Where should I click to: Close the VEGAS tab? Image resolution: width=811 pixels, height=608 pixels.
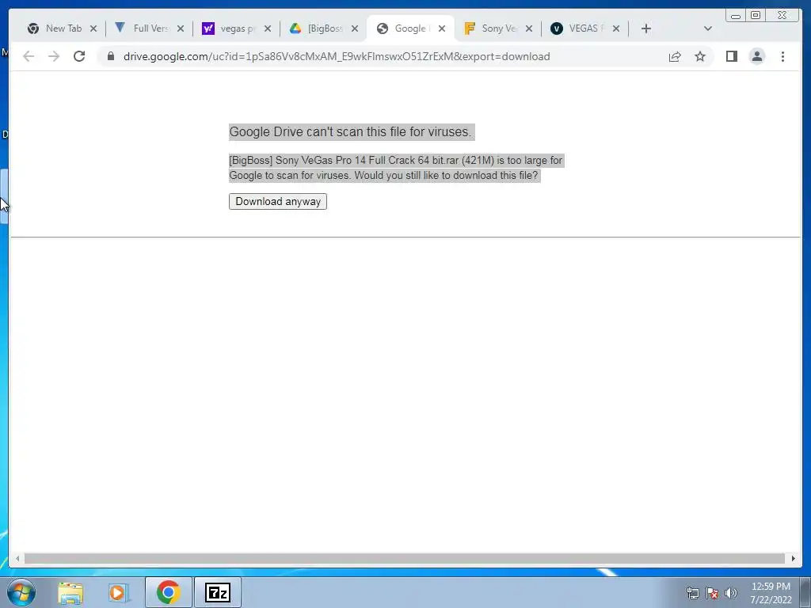(616, 28)
